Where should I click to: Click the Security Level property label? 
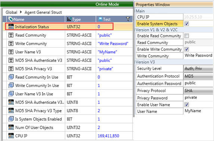pyautogui.click(x=149, y=69)
